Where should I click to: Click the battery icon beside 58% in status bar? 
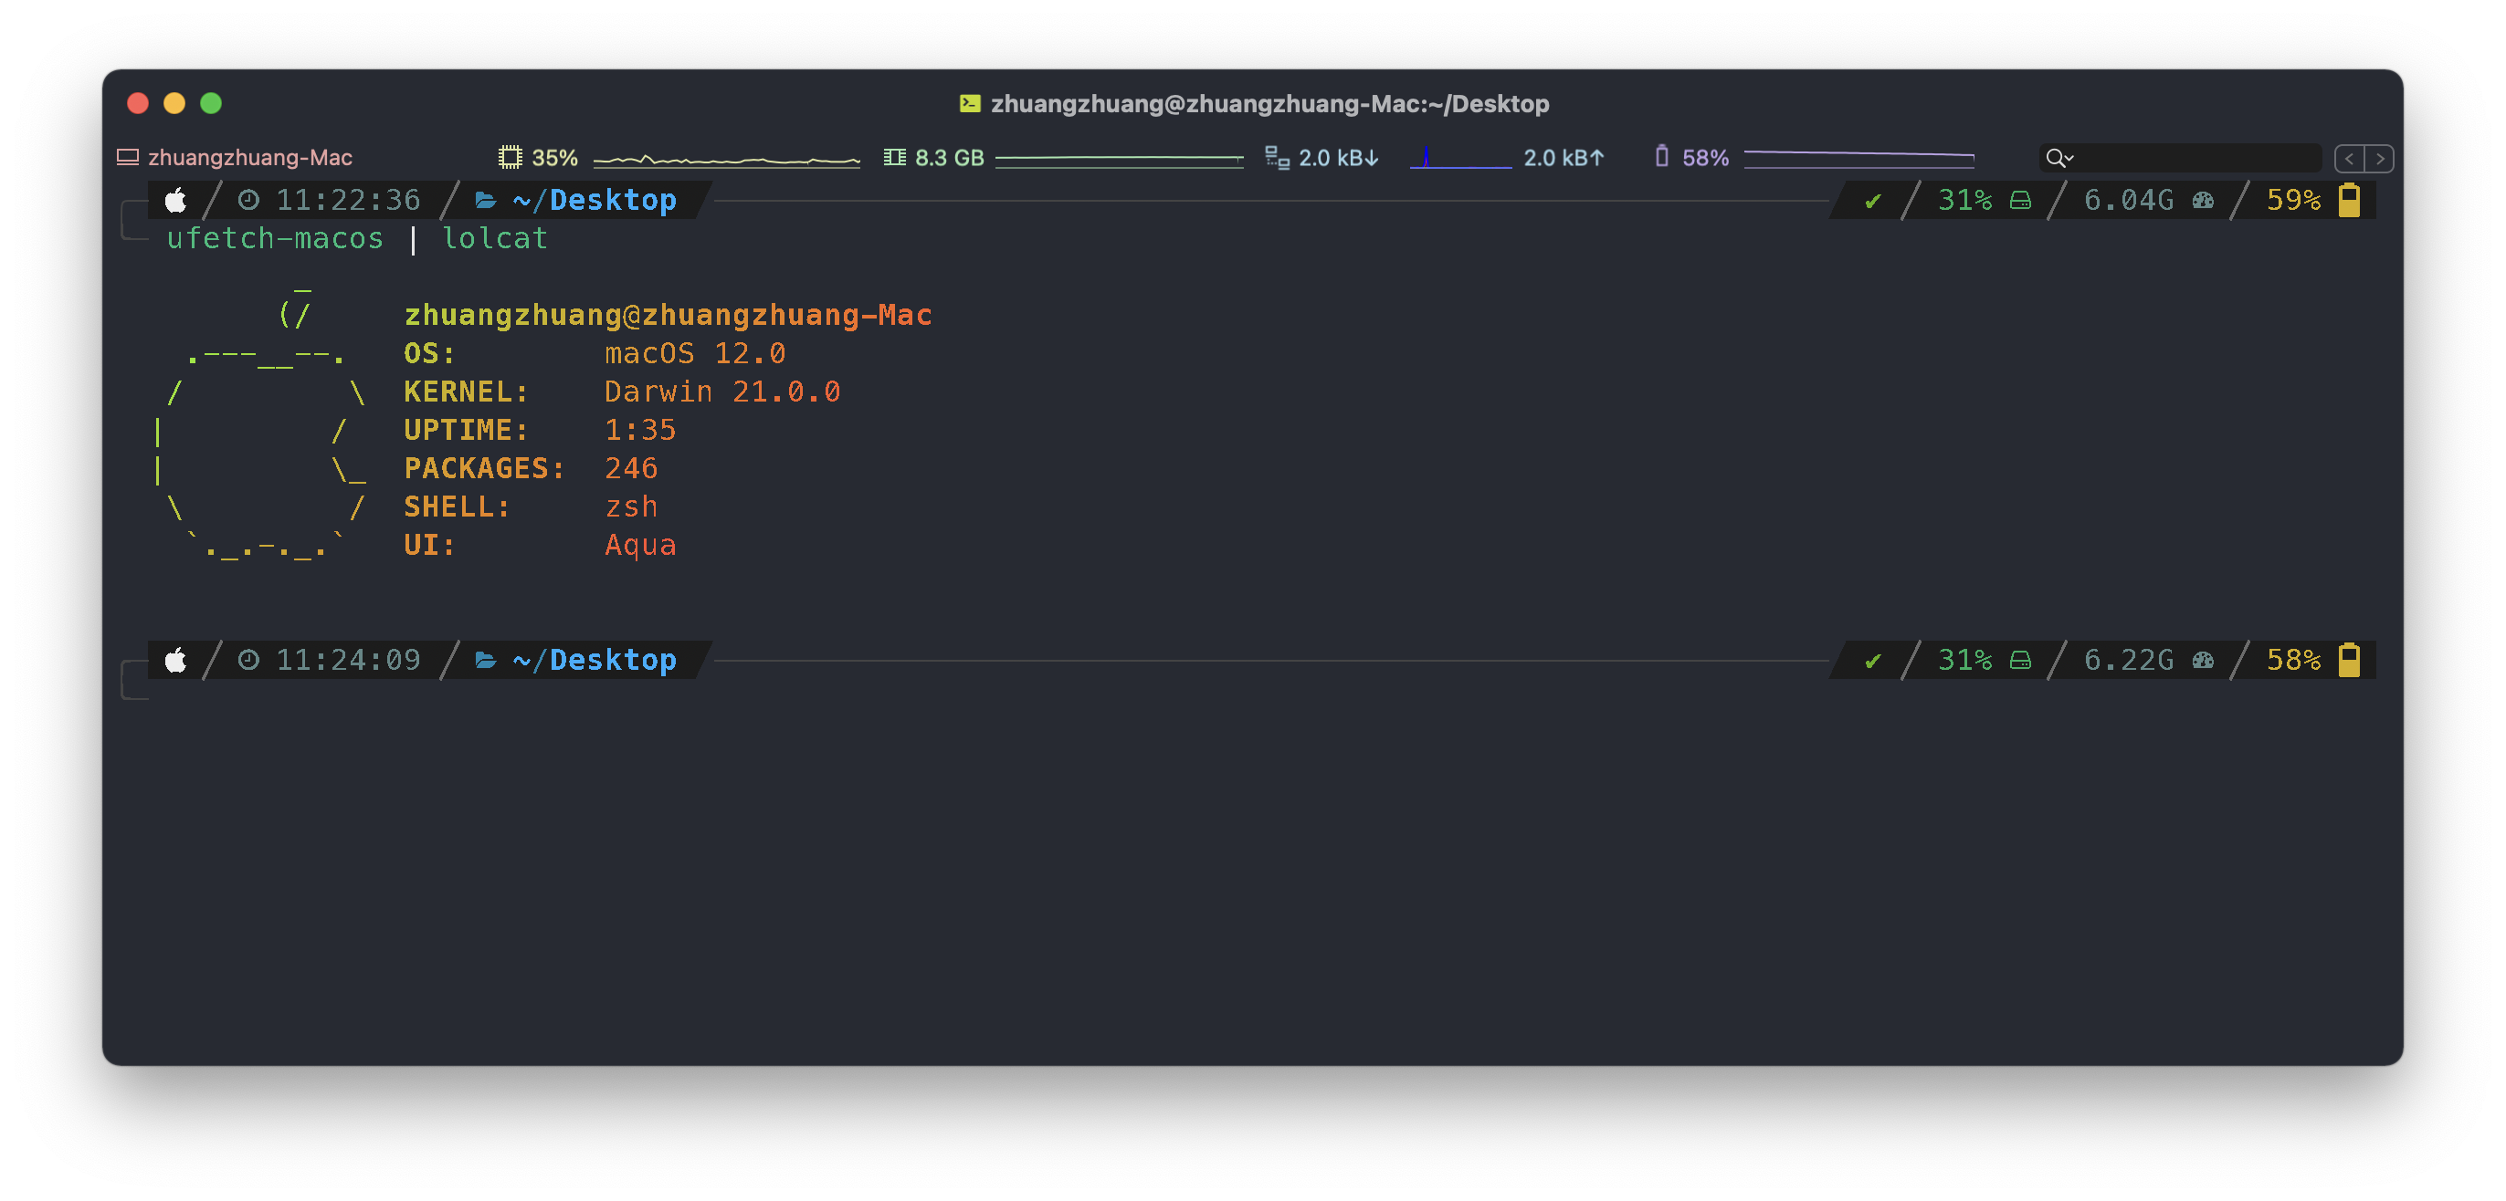coord(1661,157)
